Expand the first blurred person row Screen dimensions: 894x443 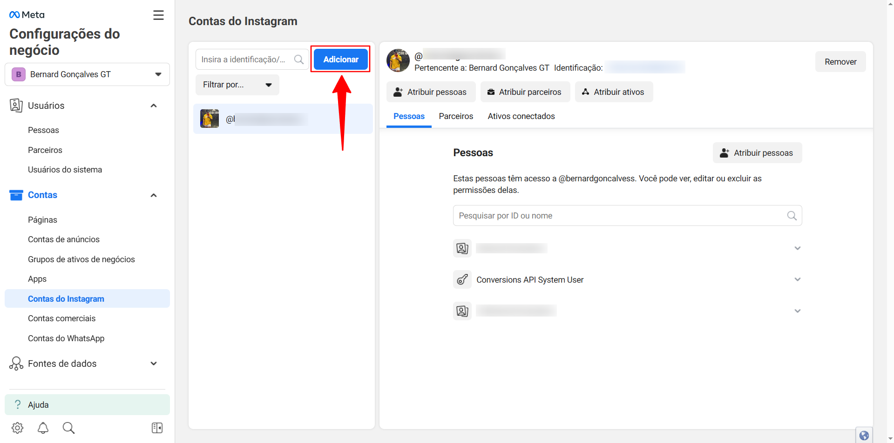click(x=797, y=248)
